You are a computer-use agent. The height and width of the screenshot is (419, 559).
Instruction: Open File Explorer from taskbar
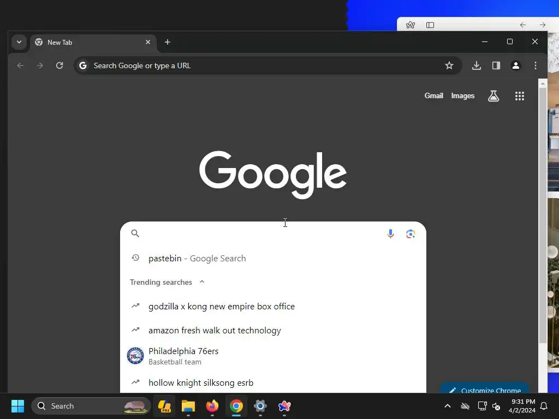(x=188, y=406)
